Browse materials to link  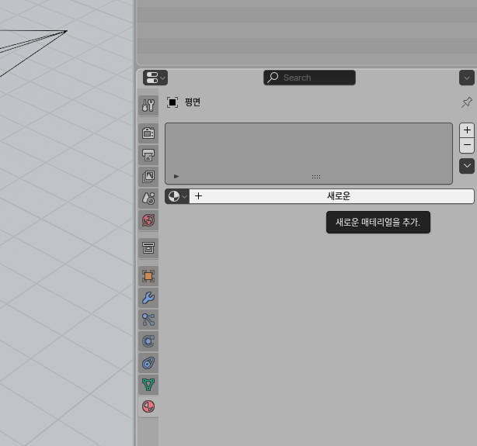(177, 196)
